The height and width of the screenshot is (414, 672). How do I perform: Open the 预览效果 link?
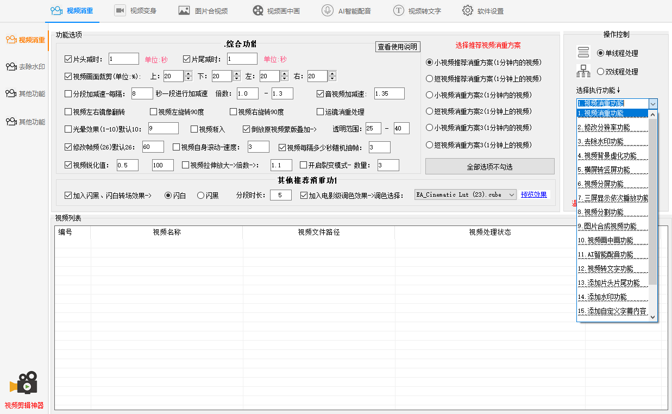coord(533,195)
